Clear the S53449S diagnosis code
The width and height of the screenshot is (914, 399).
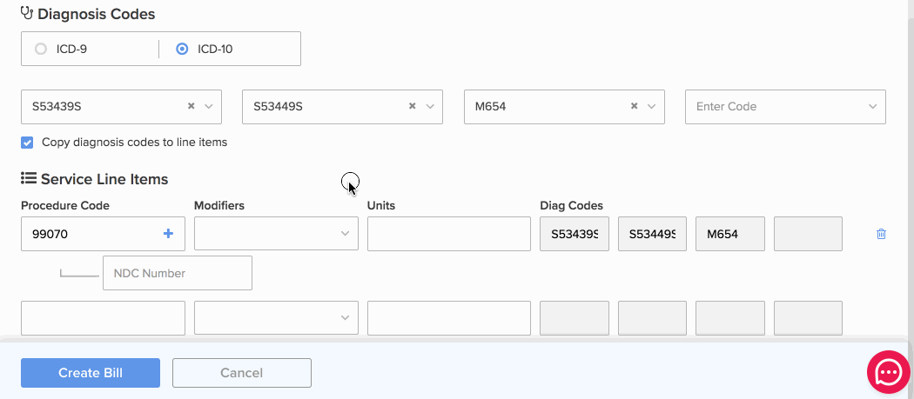pyautogui.click(x=412, y=106)
